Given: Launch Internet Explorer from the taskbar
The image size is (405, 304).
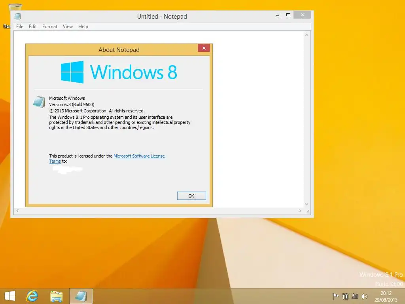Looking at the screenshot, I should click(32, 296).
